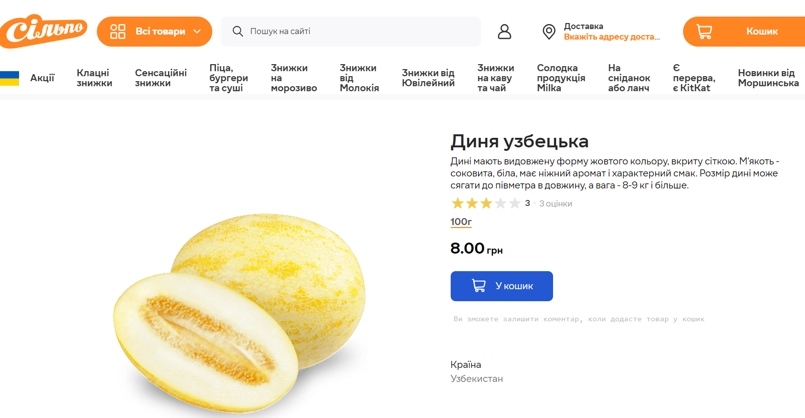
Task: Open the 3 оцінки reviews link
Action: point(556,203)
